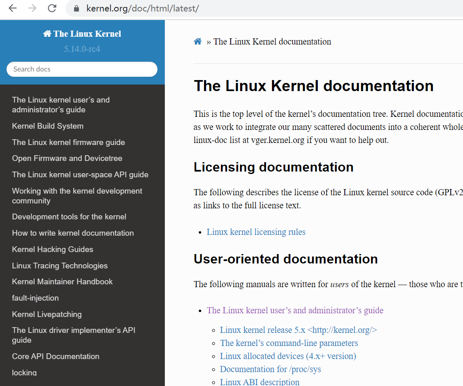Image resolution: width=463 pixels, height=386 pixels.
Task: Click the Search docs field
Action: pyautogui.click(x=82, y=69)
